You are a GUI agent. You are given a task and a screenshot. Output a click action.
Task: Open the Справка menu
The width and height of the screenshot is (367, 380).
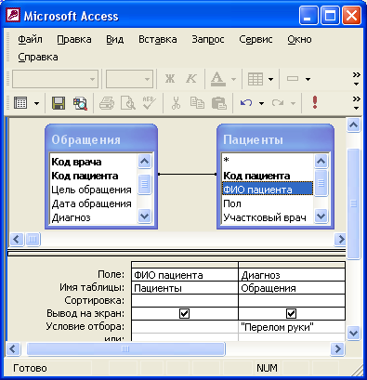(x=38, y=57)
